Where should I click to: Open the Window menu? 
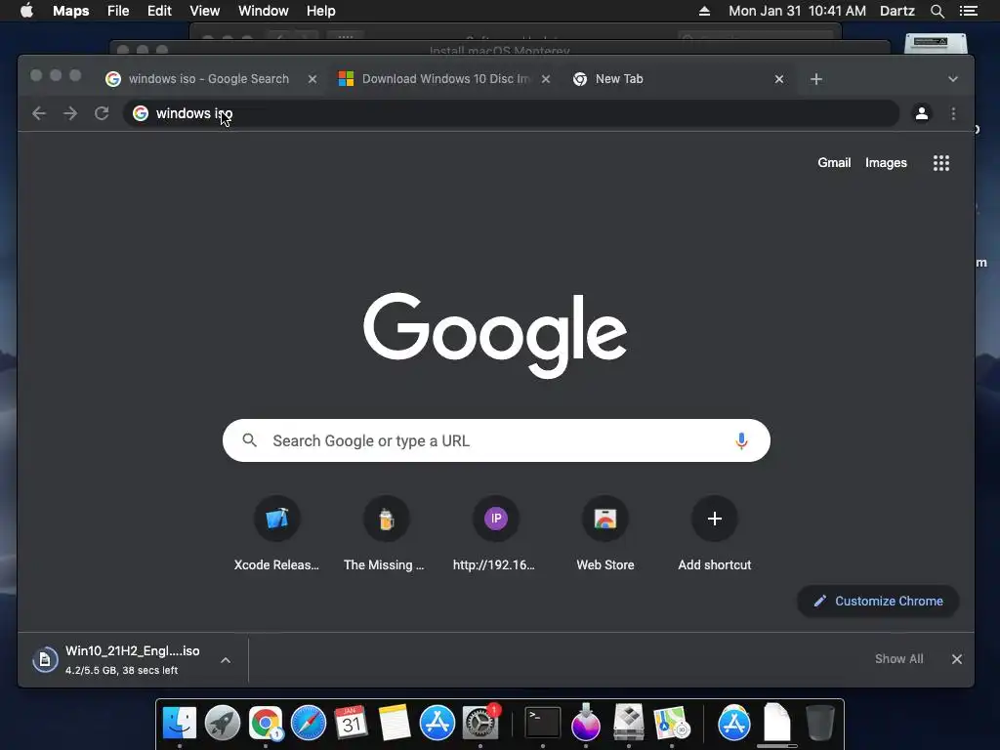pos(264,11)
